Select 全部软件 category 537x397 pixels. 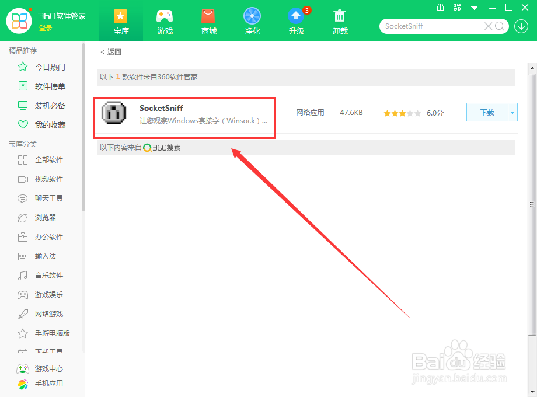pos(49,159)
